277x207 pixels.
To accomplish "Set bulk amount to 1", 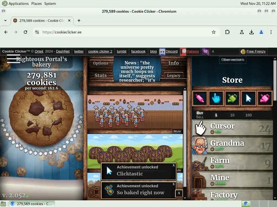I will 216,115.
